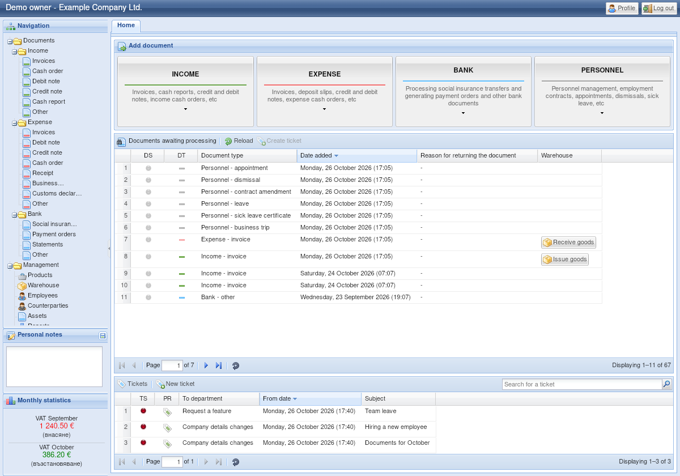Sort by Document type column
680x476 pixels.
point(247,156)
